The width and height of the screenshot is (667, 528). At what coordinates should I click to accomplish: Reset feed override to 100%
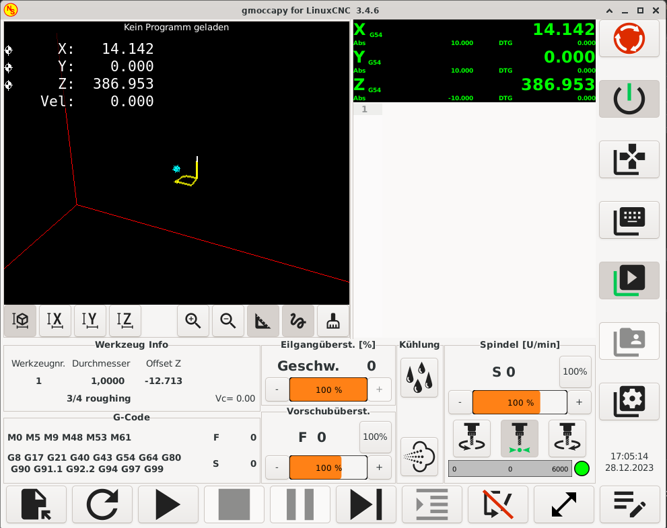(x=375, y=437)
